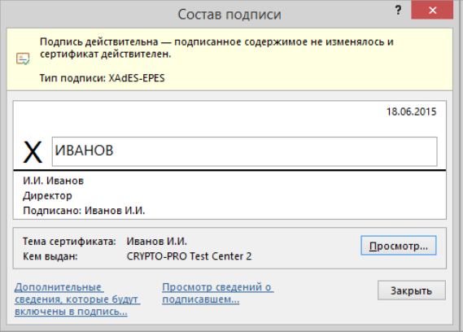Click the valid signature certificate icon
463x332 pixels.
coord(23,59)
